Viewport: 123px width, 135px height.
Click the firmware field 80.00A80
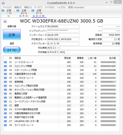pos(63,26)
